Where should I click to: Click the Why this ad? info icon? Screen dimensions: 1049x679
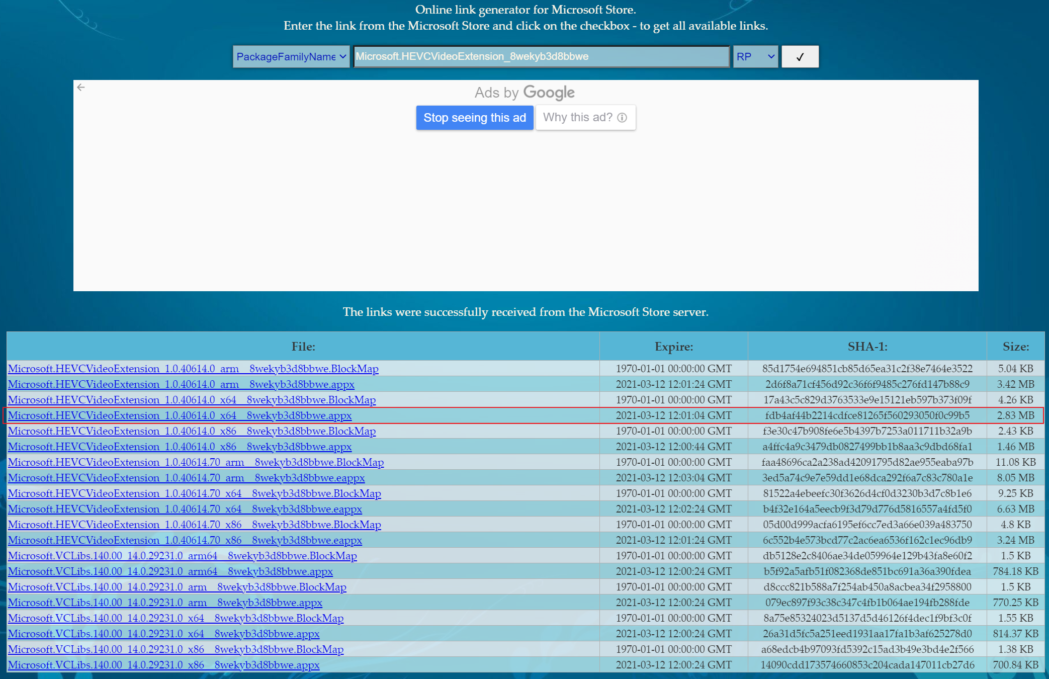pyautogui.click(x=622, y=118)
